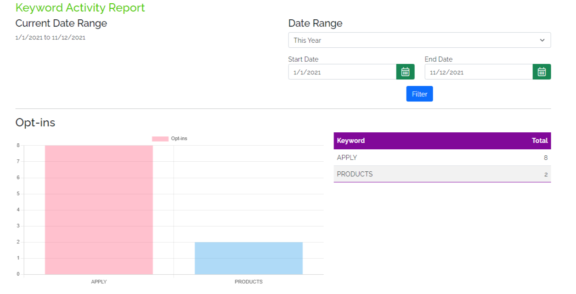Select the blue PRODUCTS bar in chart
576x294 pixels.
(x=248, y=258)
